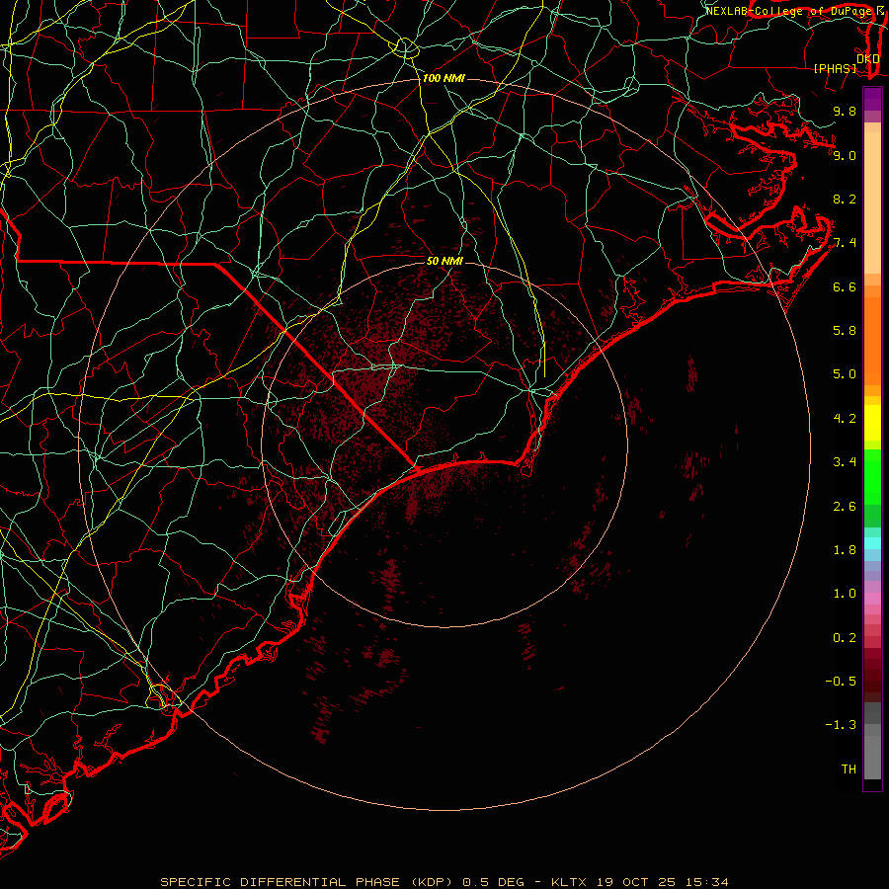The height and width of the screenshot is (889, 889).
Task: Click the 6.6 scale value
Action: click(x=845, y=286)
